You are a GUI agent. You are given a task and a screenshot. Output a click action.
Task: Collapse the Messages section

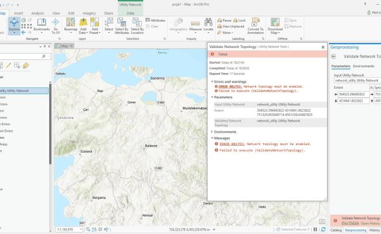click(x=212, y=138)
